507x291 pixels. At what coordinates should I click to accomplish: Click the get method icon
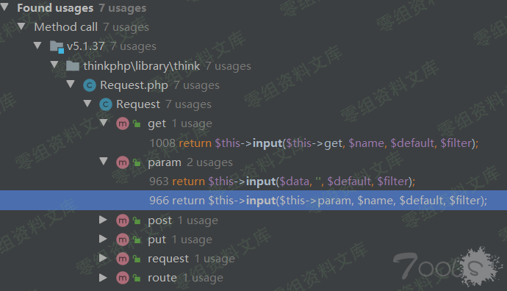click(x=123, y=123)
